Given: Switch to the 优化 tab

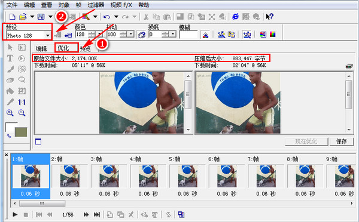Looking at the screenshot, I should [63, 48].
